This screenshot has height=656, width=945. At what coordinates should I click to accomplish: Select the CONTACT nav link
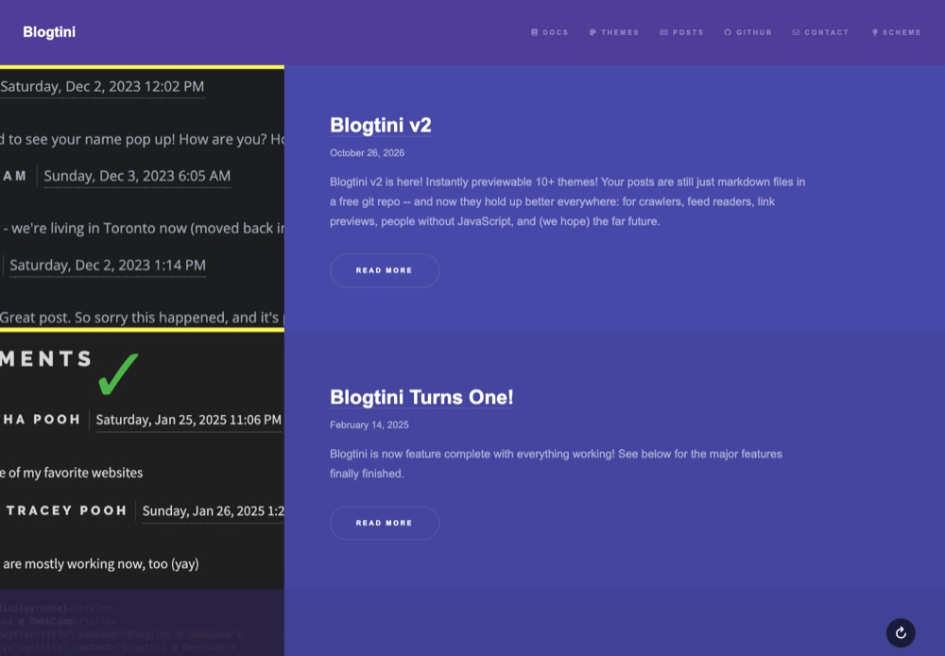[826, 32]
